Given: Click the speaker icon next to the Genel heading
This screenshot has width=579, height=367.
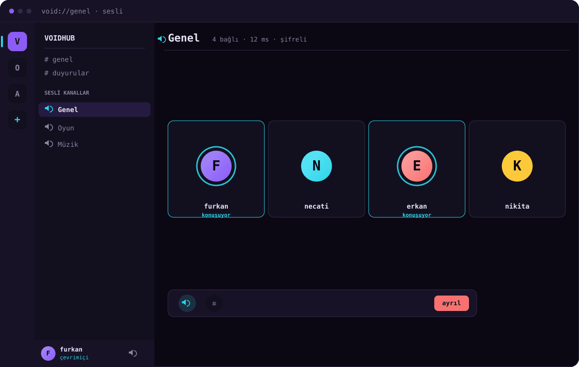Looking at the screenshot, I should point(162,39).
